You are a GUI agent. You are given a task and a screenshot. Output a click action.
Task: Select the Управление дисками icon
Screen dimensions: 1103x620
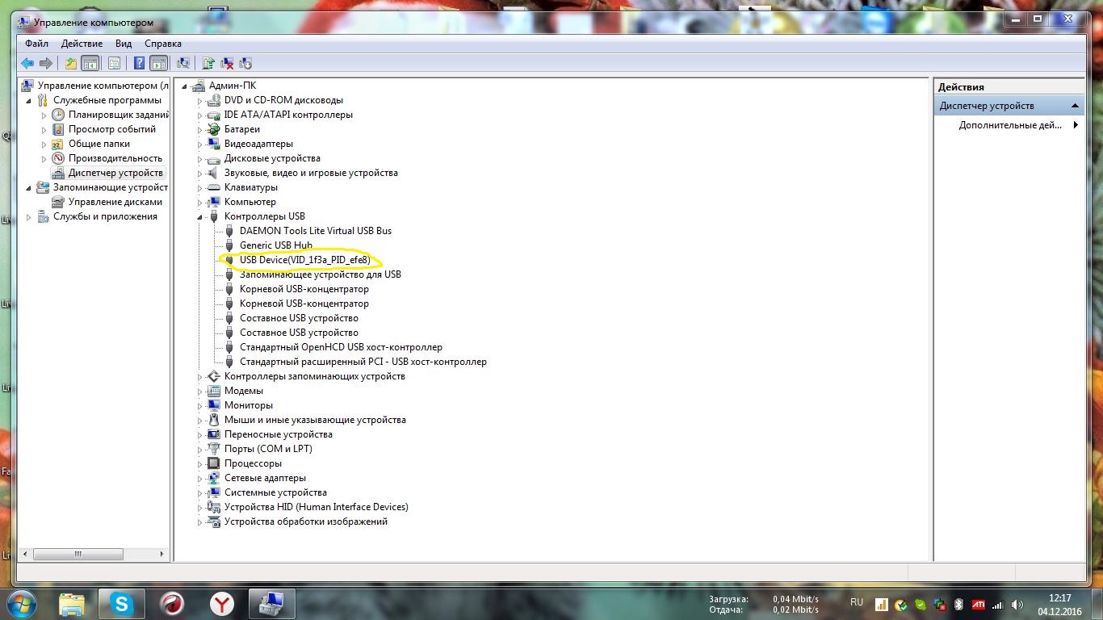[58, 202]
